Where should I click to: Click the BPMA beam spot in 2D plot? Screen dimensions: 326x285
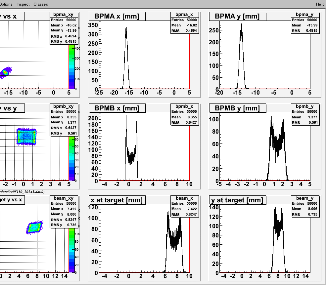[x=5, y=73]
